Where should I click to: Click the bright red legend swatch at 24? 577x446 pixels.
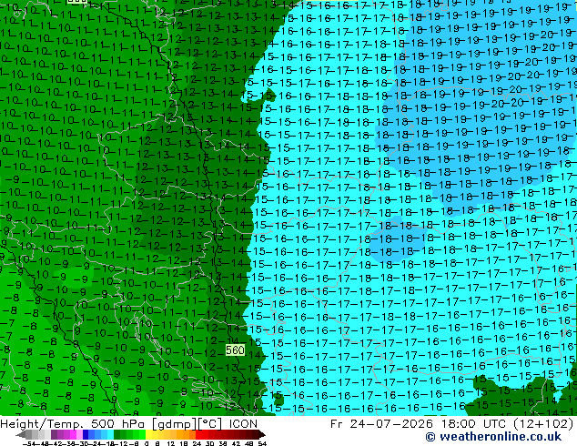coord(198,435)
